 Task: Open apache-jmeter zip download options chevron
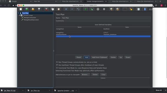(76, 90)
